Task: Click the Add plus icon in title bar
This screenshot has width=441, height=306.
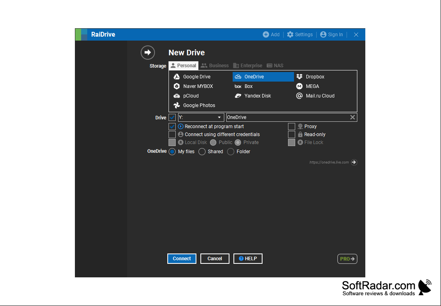Action: (266, 35)
